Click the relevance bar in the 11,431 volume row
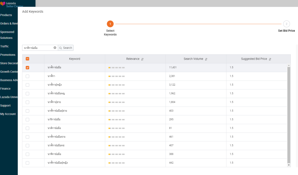This screenshot has height=175, width=298. click(116, 68)
